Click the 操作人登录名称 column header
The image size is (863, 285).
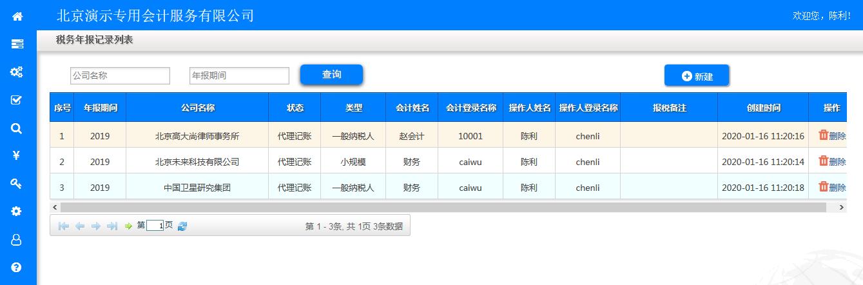tap(588, 108)
